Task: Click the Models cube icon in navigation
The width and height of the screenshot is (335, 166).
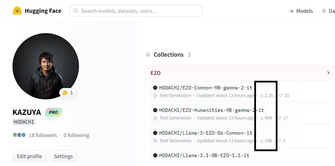Action: (x=291, y=11)
